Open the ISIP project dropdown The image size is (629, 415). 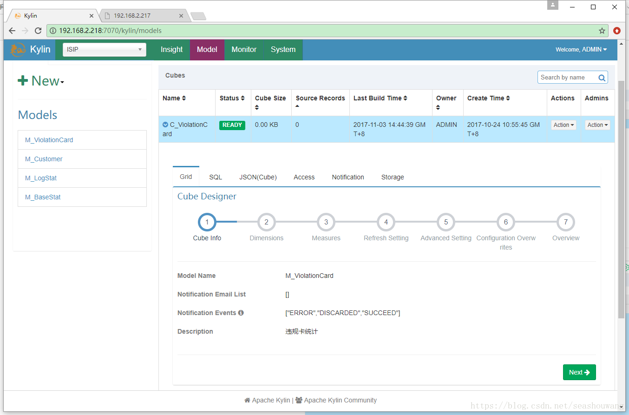105,50
